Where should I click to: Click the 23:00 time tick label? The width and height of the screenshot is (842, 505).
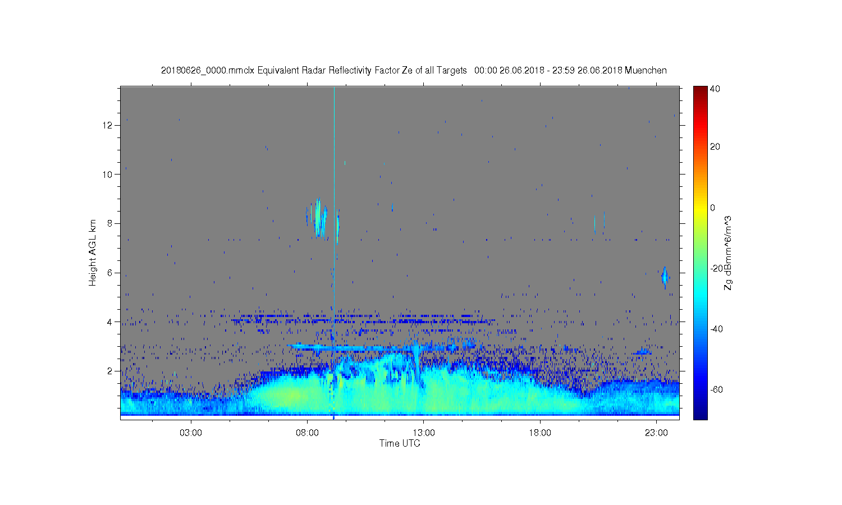(x=656, y=433)
